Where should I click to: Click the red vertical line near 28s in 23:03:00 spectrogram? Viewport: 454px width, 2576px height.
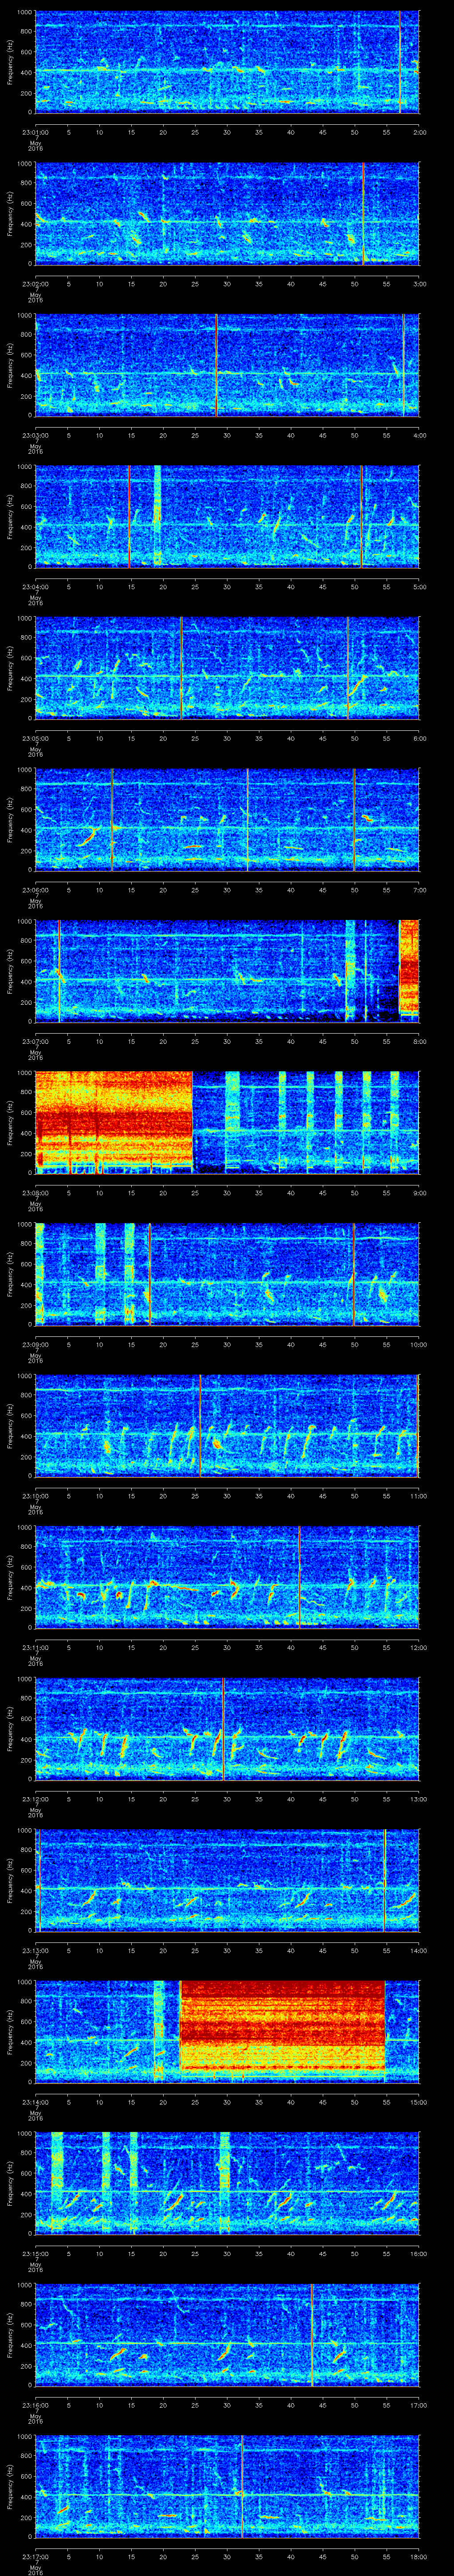click(216, 365)
